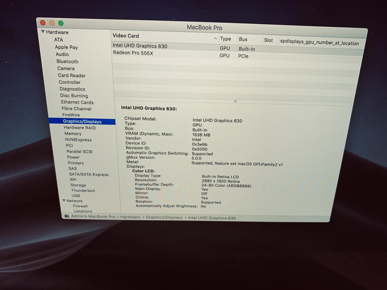Screen dimensions: 387x290
Task: Show Power information
Action: pyautogui.click(x=73, y=157)
